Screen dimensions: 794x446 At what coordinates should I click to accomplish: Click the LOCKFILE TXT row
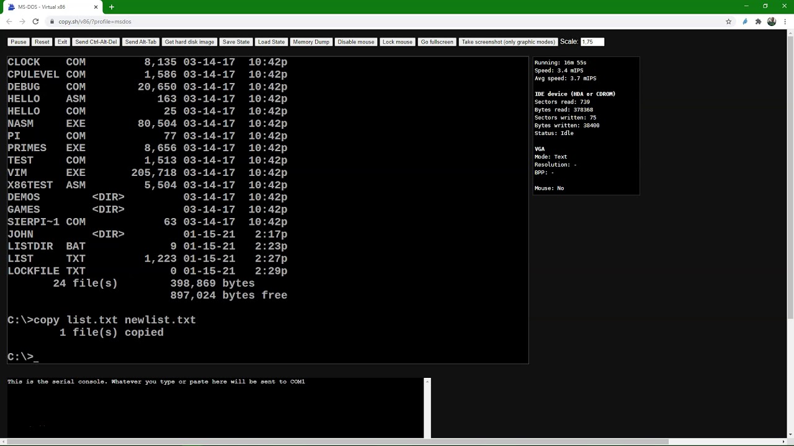(147, 271)
